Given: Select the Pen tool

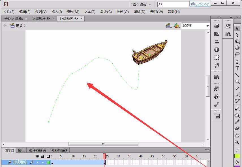Looking at the screenshot, I should point(237,62).
